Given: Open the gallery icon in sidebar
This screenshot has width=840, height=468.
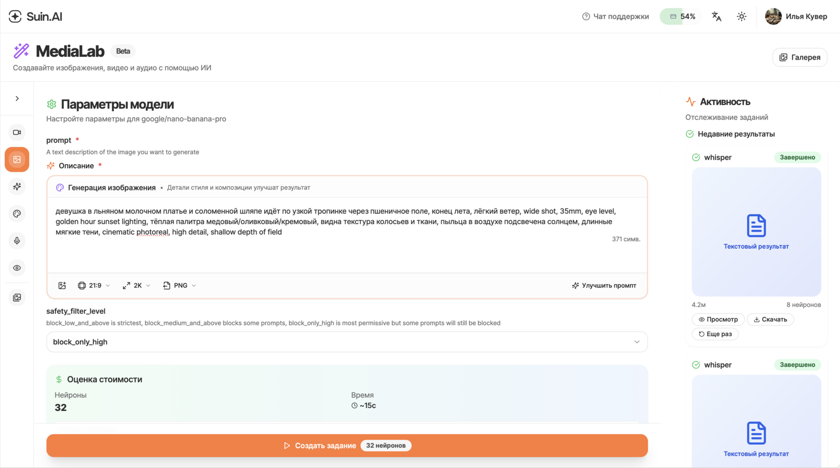Looking at the screenshot, I should click(17, 298).
